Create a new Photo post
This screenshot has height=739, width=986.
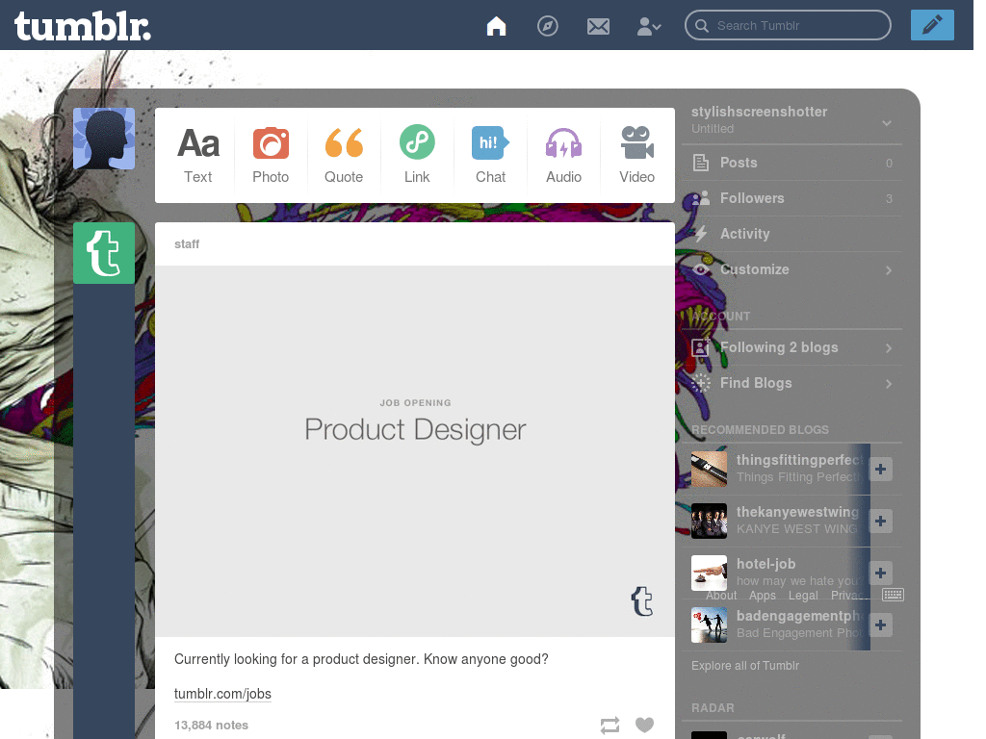click(x=271, y=155)
